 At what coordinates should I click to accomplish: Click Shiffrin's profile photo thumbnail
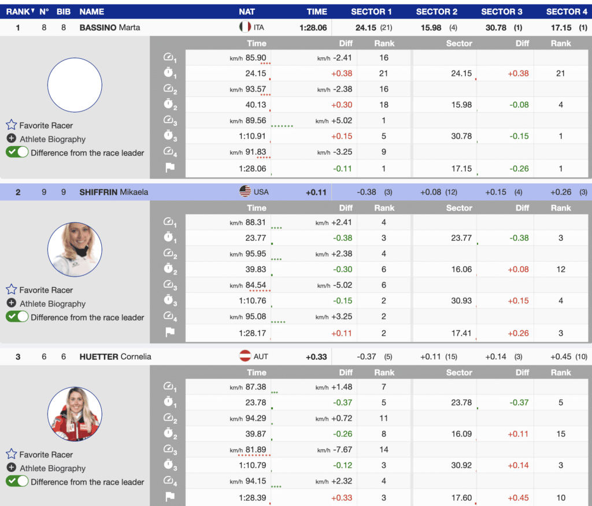75,250
